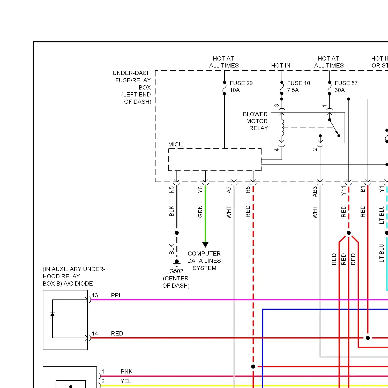Click the G502 ground symbol
The height and width of the screenshot is (388, 388).
(177, 263)
